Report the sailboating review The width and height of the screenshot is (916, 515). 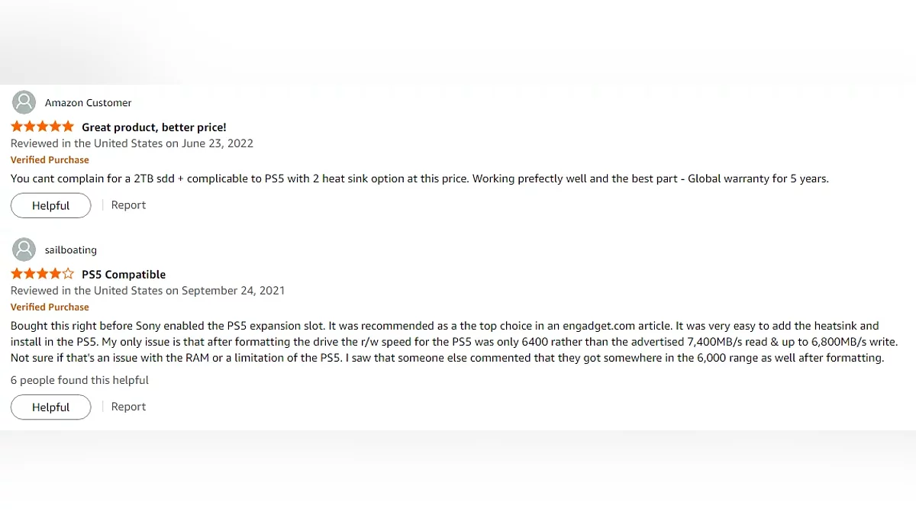tap(128, 407)
